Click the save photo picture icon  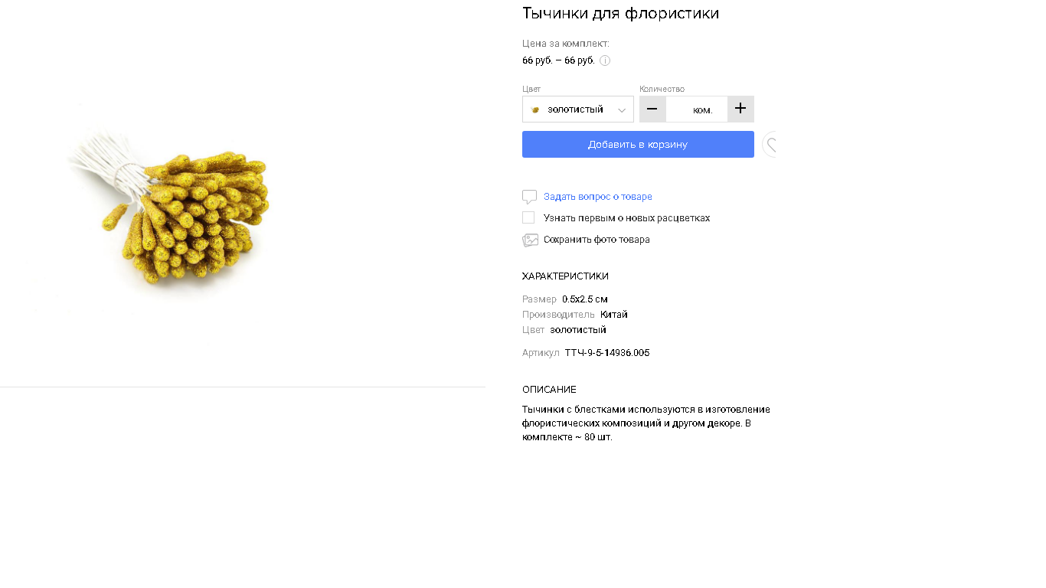pos(530,240)
